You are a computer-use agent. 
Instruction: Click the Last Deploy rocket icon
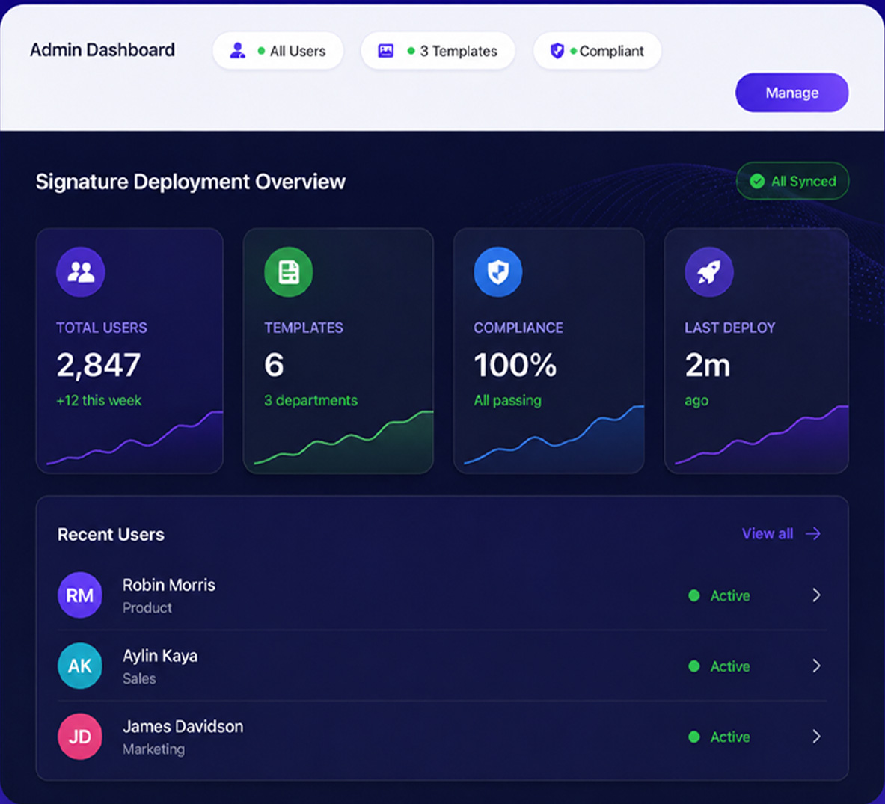point(709,272)
